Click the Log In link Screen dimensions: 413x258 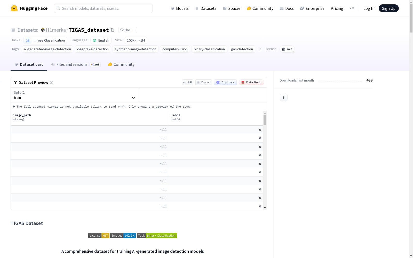pos(369,8)
